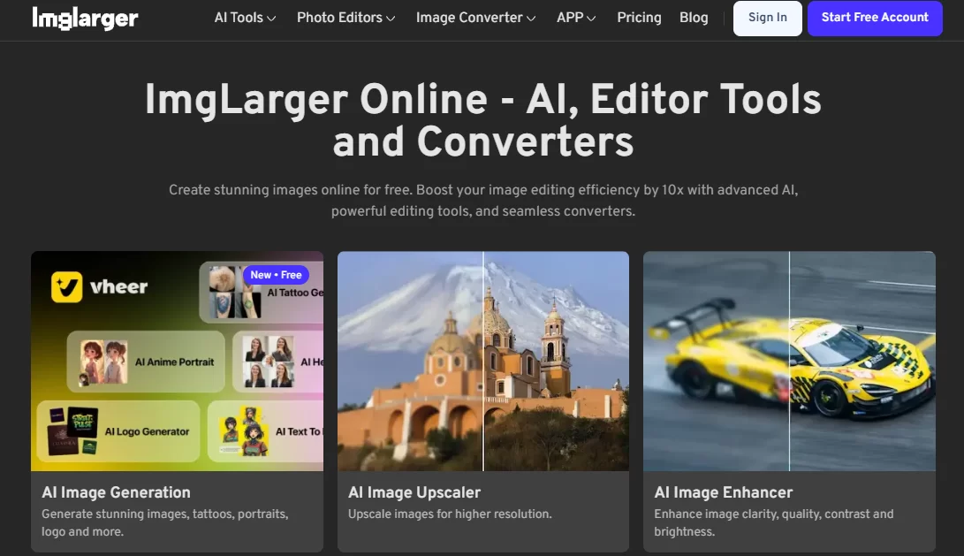Expand the Image Converter menu

pyautogui.click(x=475, y=18)
